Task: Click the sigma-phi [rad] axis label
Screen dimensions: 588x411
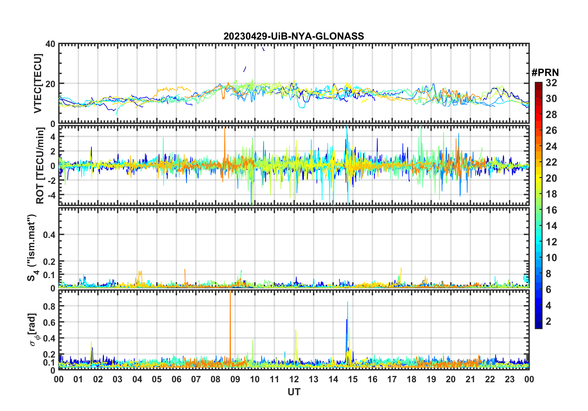Action: (x=33, y=330)
